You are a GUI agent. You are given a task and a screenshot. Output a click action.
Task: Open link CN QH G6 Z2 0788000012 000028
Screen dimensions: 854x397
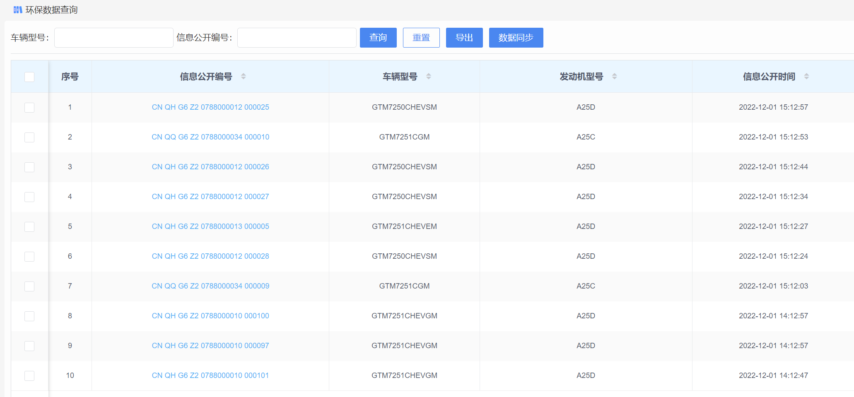[210, 256]
